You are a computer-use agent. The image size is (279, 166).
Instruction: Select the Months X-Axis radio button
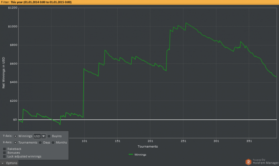(53, 142)
